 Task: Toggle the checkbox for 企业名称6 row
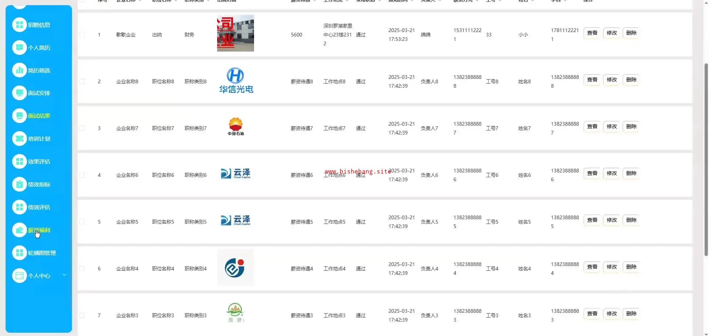click(x=82, y=175)
